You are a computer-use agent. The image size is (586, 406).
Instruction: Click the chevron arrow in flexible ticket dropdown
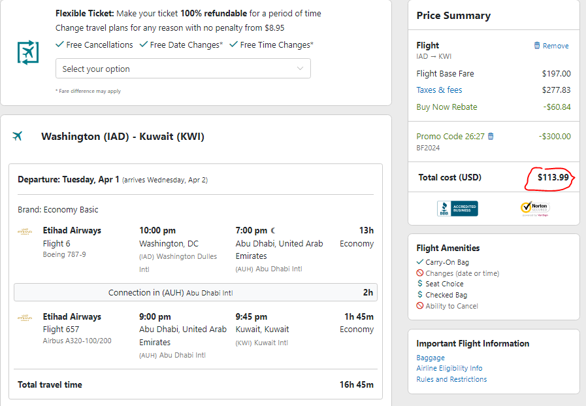(x=300, y=69)
